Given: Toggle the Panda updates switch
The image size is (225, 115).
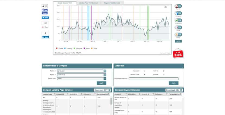Looking at the screenshot, I should 178,6.
